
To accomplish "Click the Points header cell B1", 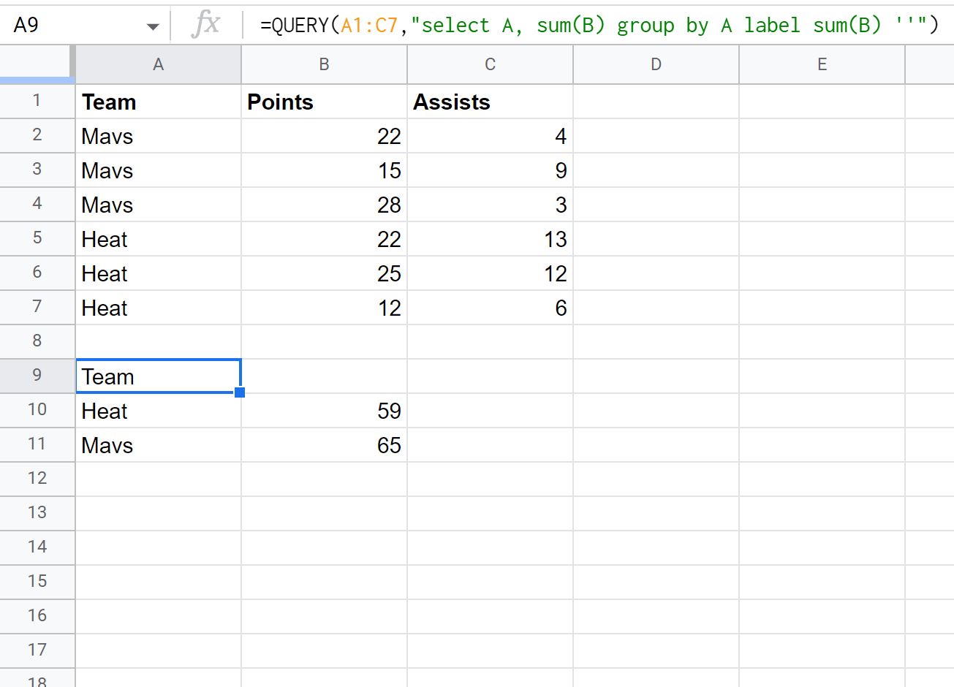I will coord(324,102).
